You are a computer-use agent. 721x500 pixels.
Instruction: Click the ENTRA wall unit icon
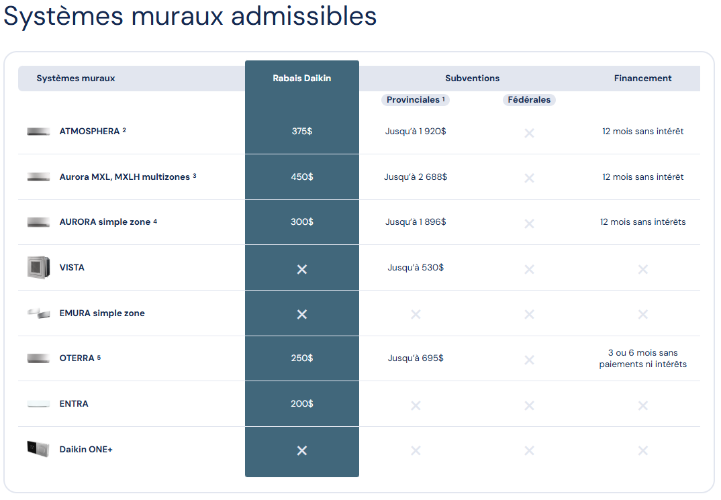tap(38, 404)
